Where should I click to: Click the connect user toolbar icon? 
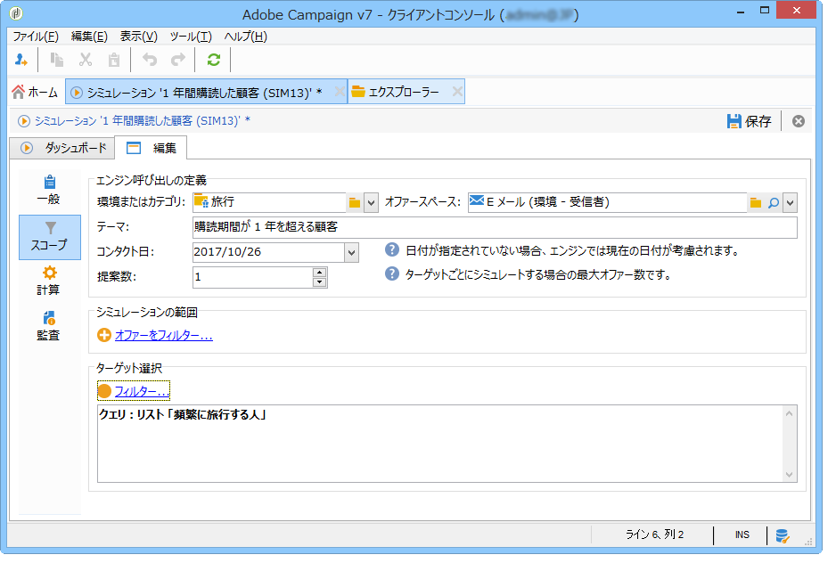coord(21,61)
